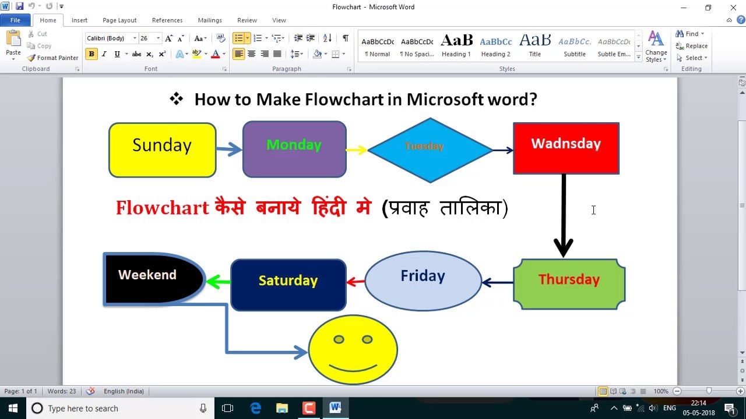Click the Change Styles icon
Image resolution: width=746 pixels, height=419 pixels.
(x=656, y=47)
